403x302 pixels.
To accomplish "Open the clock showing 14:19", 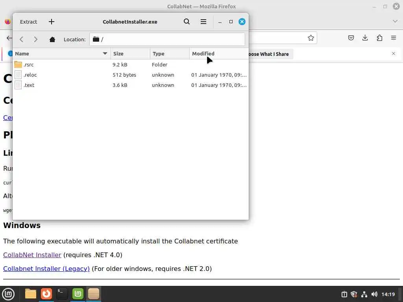I will 388,294.
